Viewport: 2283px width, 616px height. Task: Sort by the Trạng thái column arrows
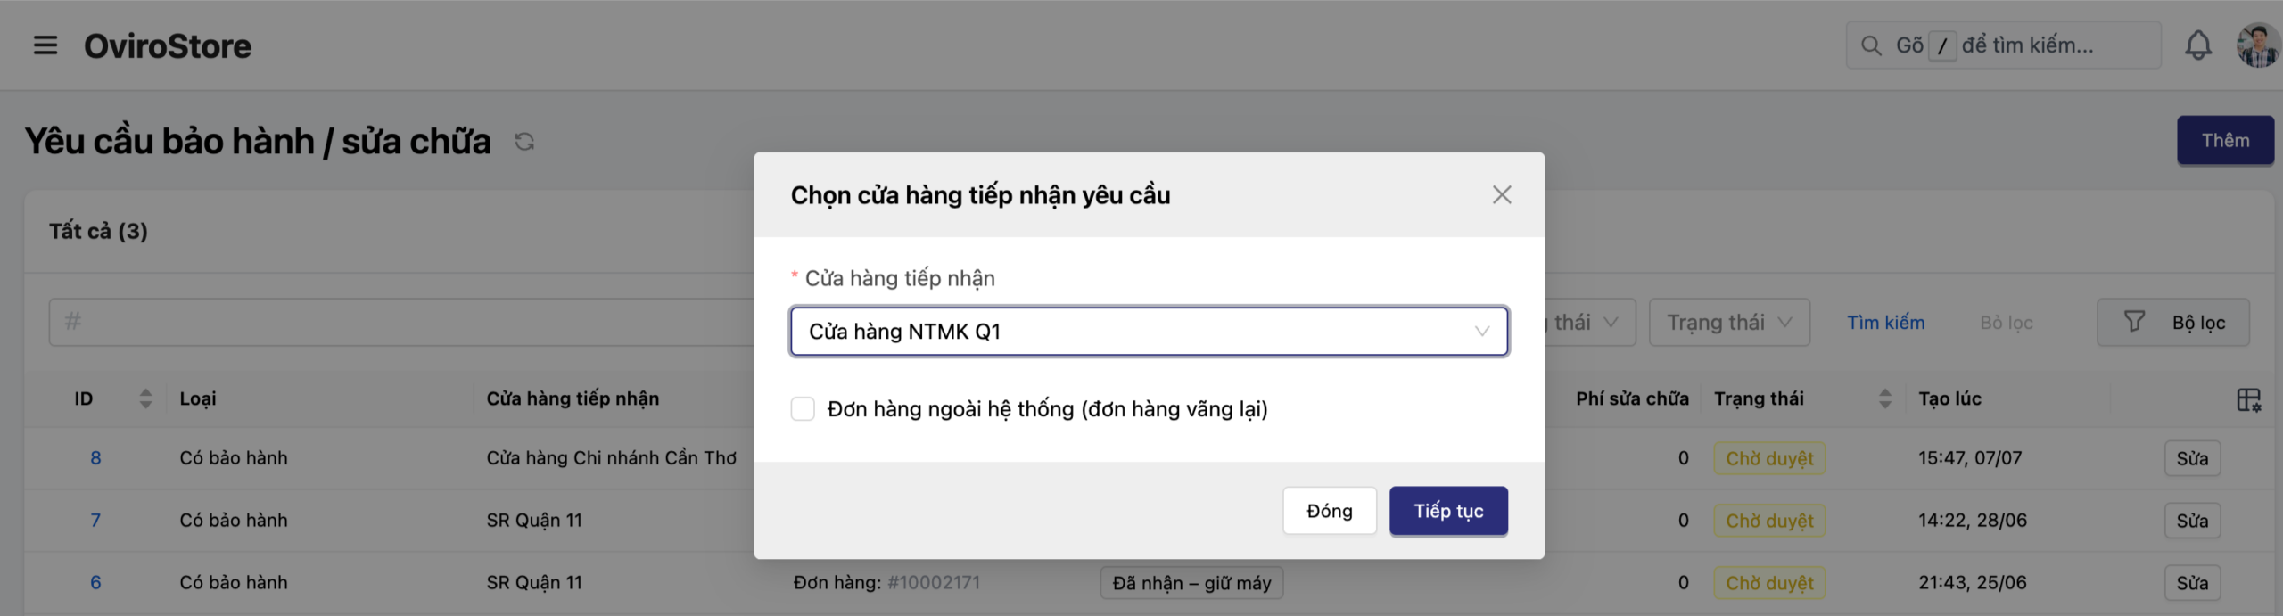[x=1884, y=399]
